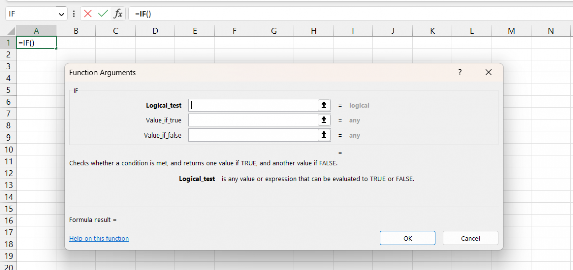Viewport: 573px width, 270px height.
Task: Click into the Value_if_false field
Action: coord(253,136)
